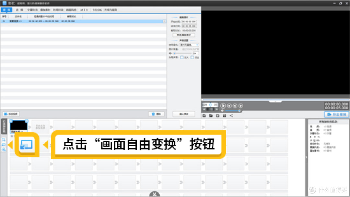Click the 已添加片段 vertical tab
Viewport: 350px width, 197px height.
point(4,126)
